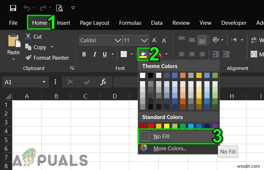The height and width of the screenshot is (170, 264).
Task: Expand the Paste options arrow
Action: 14,59
